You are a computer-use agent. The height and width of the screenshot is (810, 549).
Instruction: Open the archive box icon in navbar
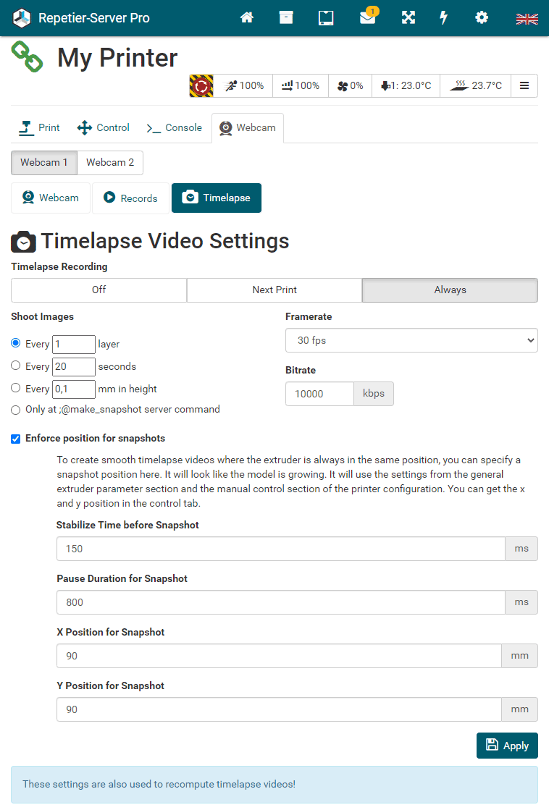click(x=286, y=18)
